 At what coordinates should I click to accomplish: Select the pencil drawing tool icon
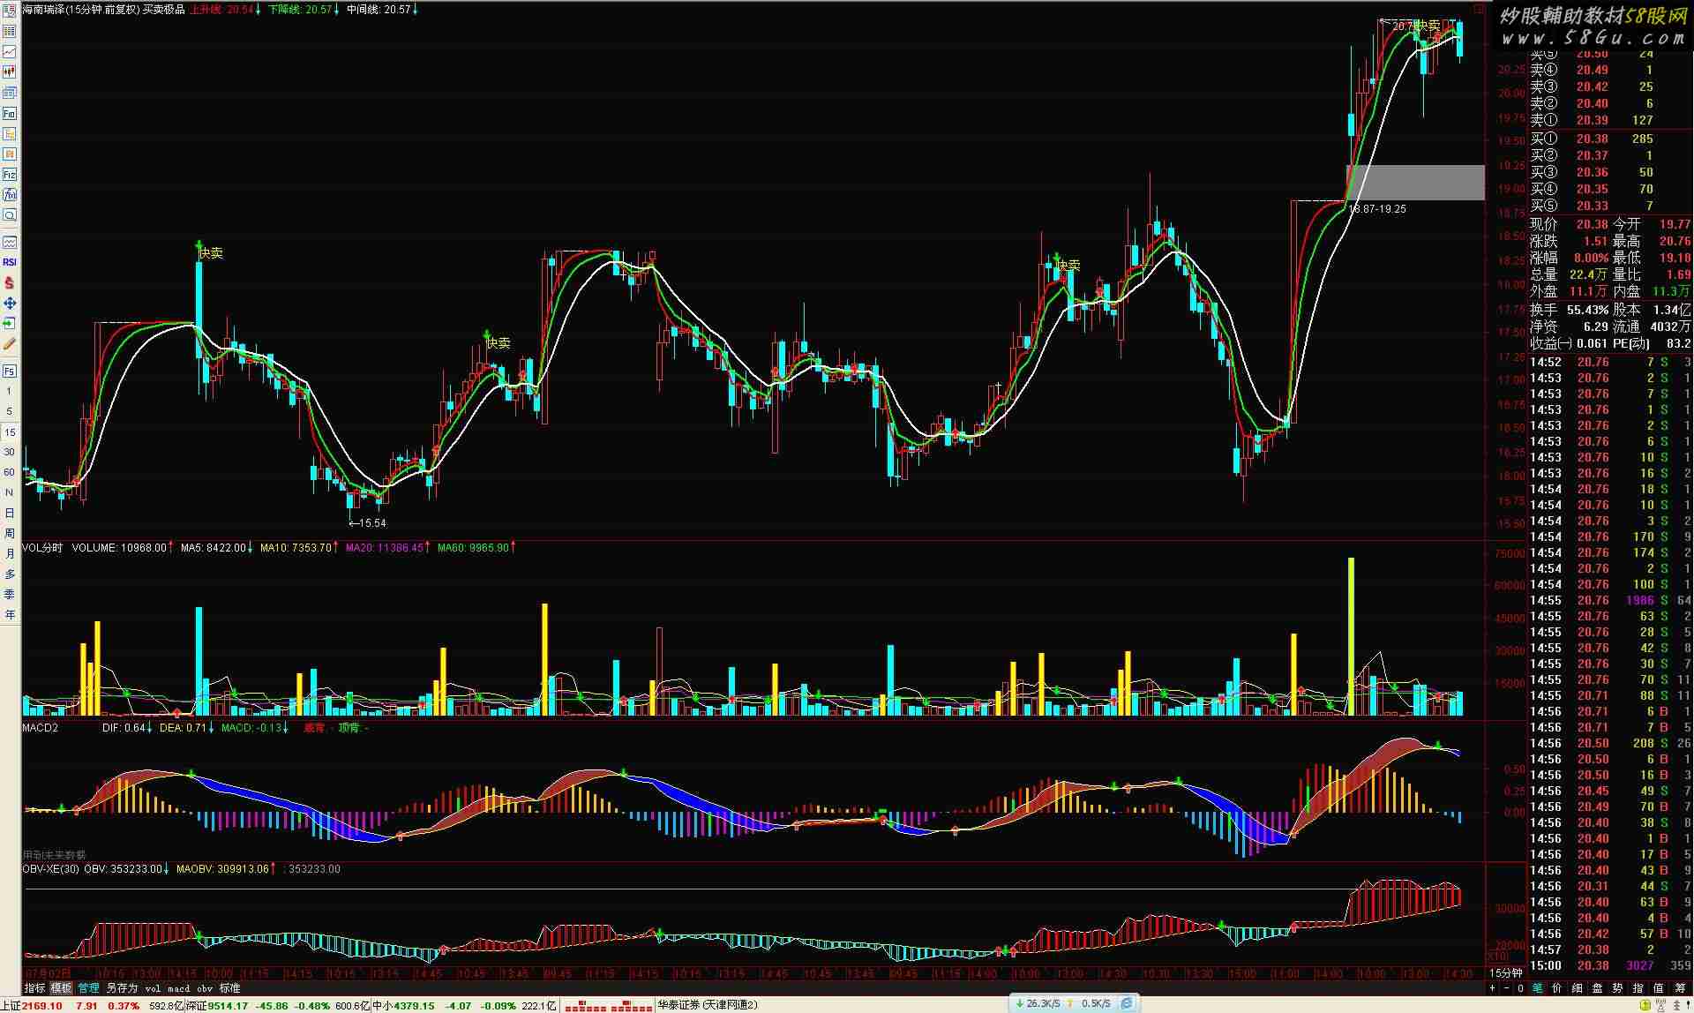point(10,344)
